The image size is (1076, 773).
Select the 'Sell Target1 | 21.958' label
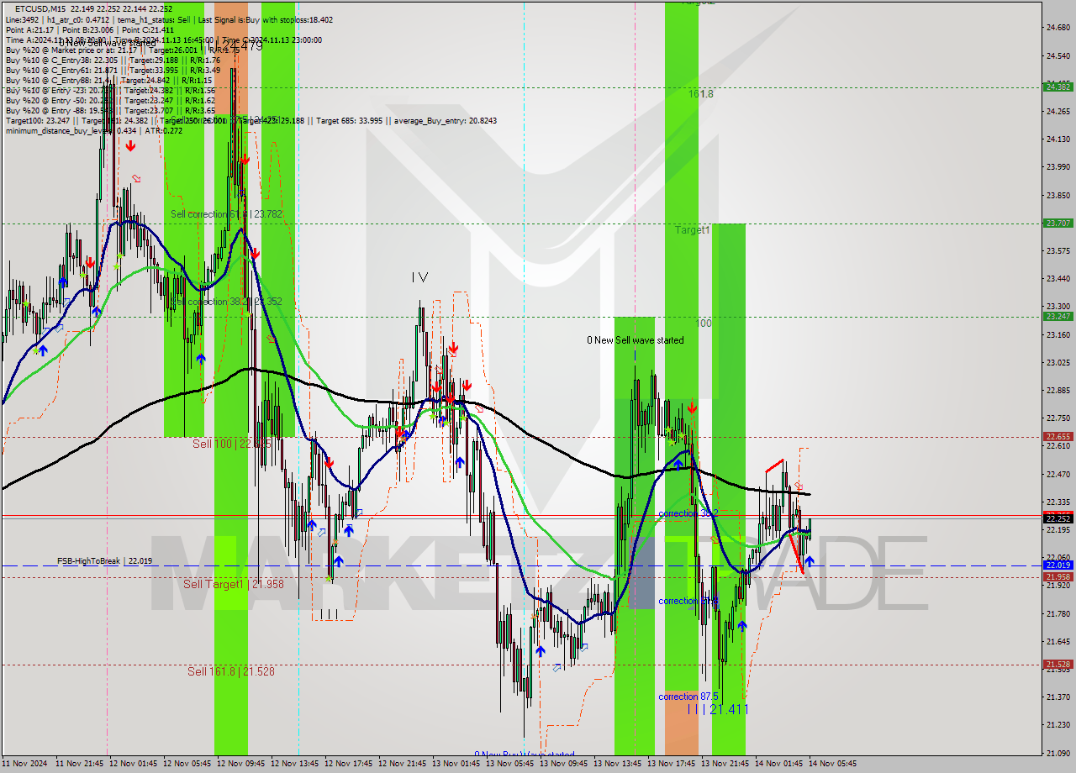[234, 584]
